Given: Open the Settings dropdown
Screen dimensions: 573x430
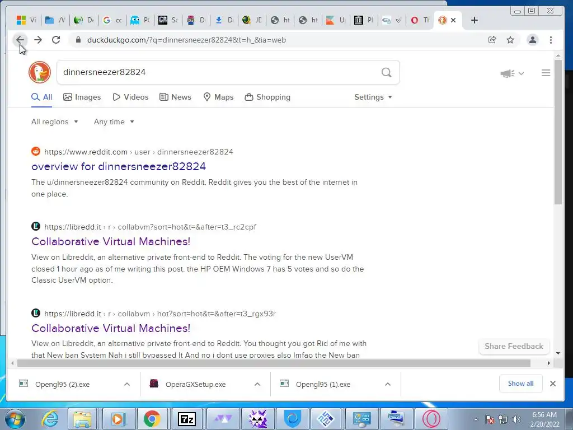Looking at the screenshot, I should [x=373, y=97].
